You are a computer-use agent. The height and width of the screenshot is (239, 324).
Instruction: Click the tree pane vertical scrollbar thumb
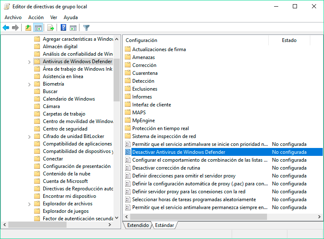116,80
